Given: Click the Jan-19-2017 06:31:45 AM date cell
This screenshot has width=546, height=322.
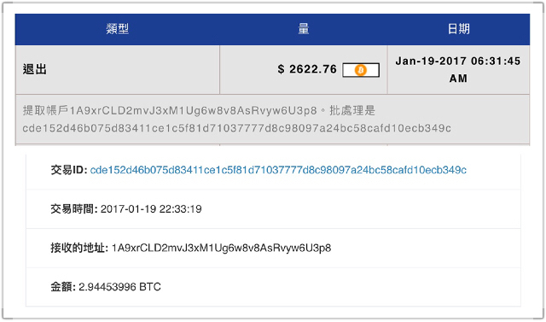Looking at the screenshot, I should (x=458, y=70).
